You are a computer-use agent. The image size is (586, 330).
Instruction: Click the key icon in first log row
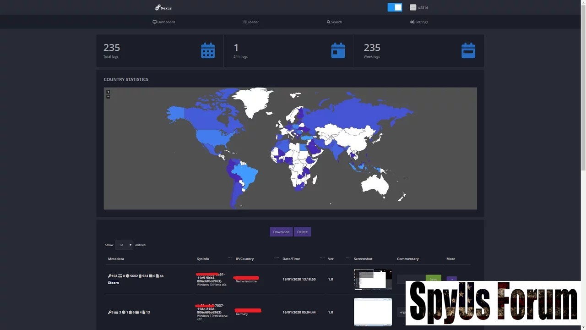tap(110, 276)
